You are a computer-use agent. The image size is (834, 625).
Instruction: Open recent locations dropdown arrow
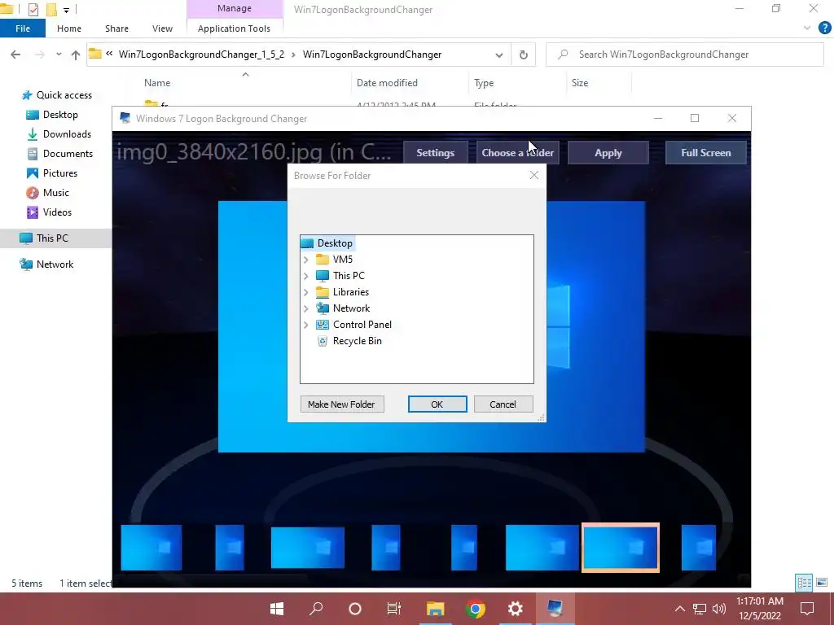point(59,55)
